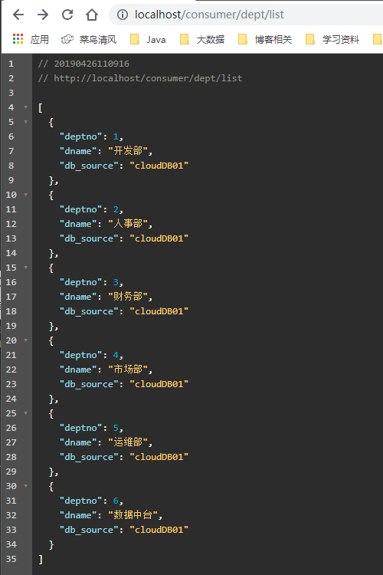Open the 菜鸟清风 bookmark

tap(89, 39)
